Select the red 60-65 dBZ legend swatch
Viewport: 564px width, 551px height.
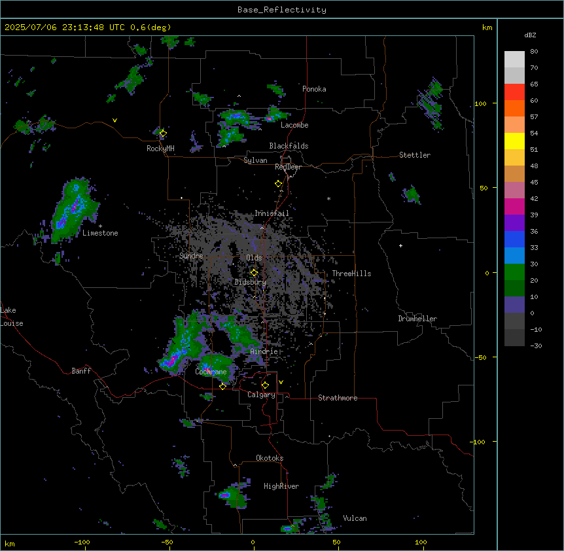click(514, 92)
